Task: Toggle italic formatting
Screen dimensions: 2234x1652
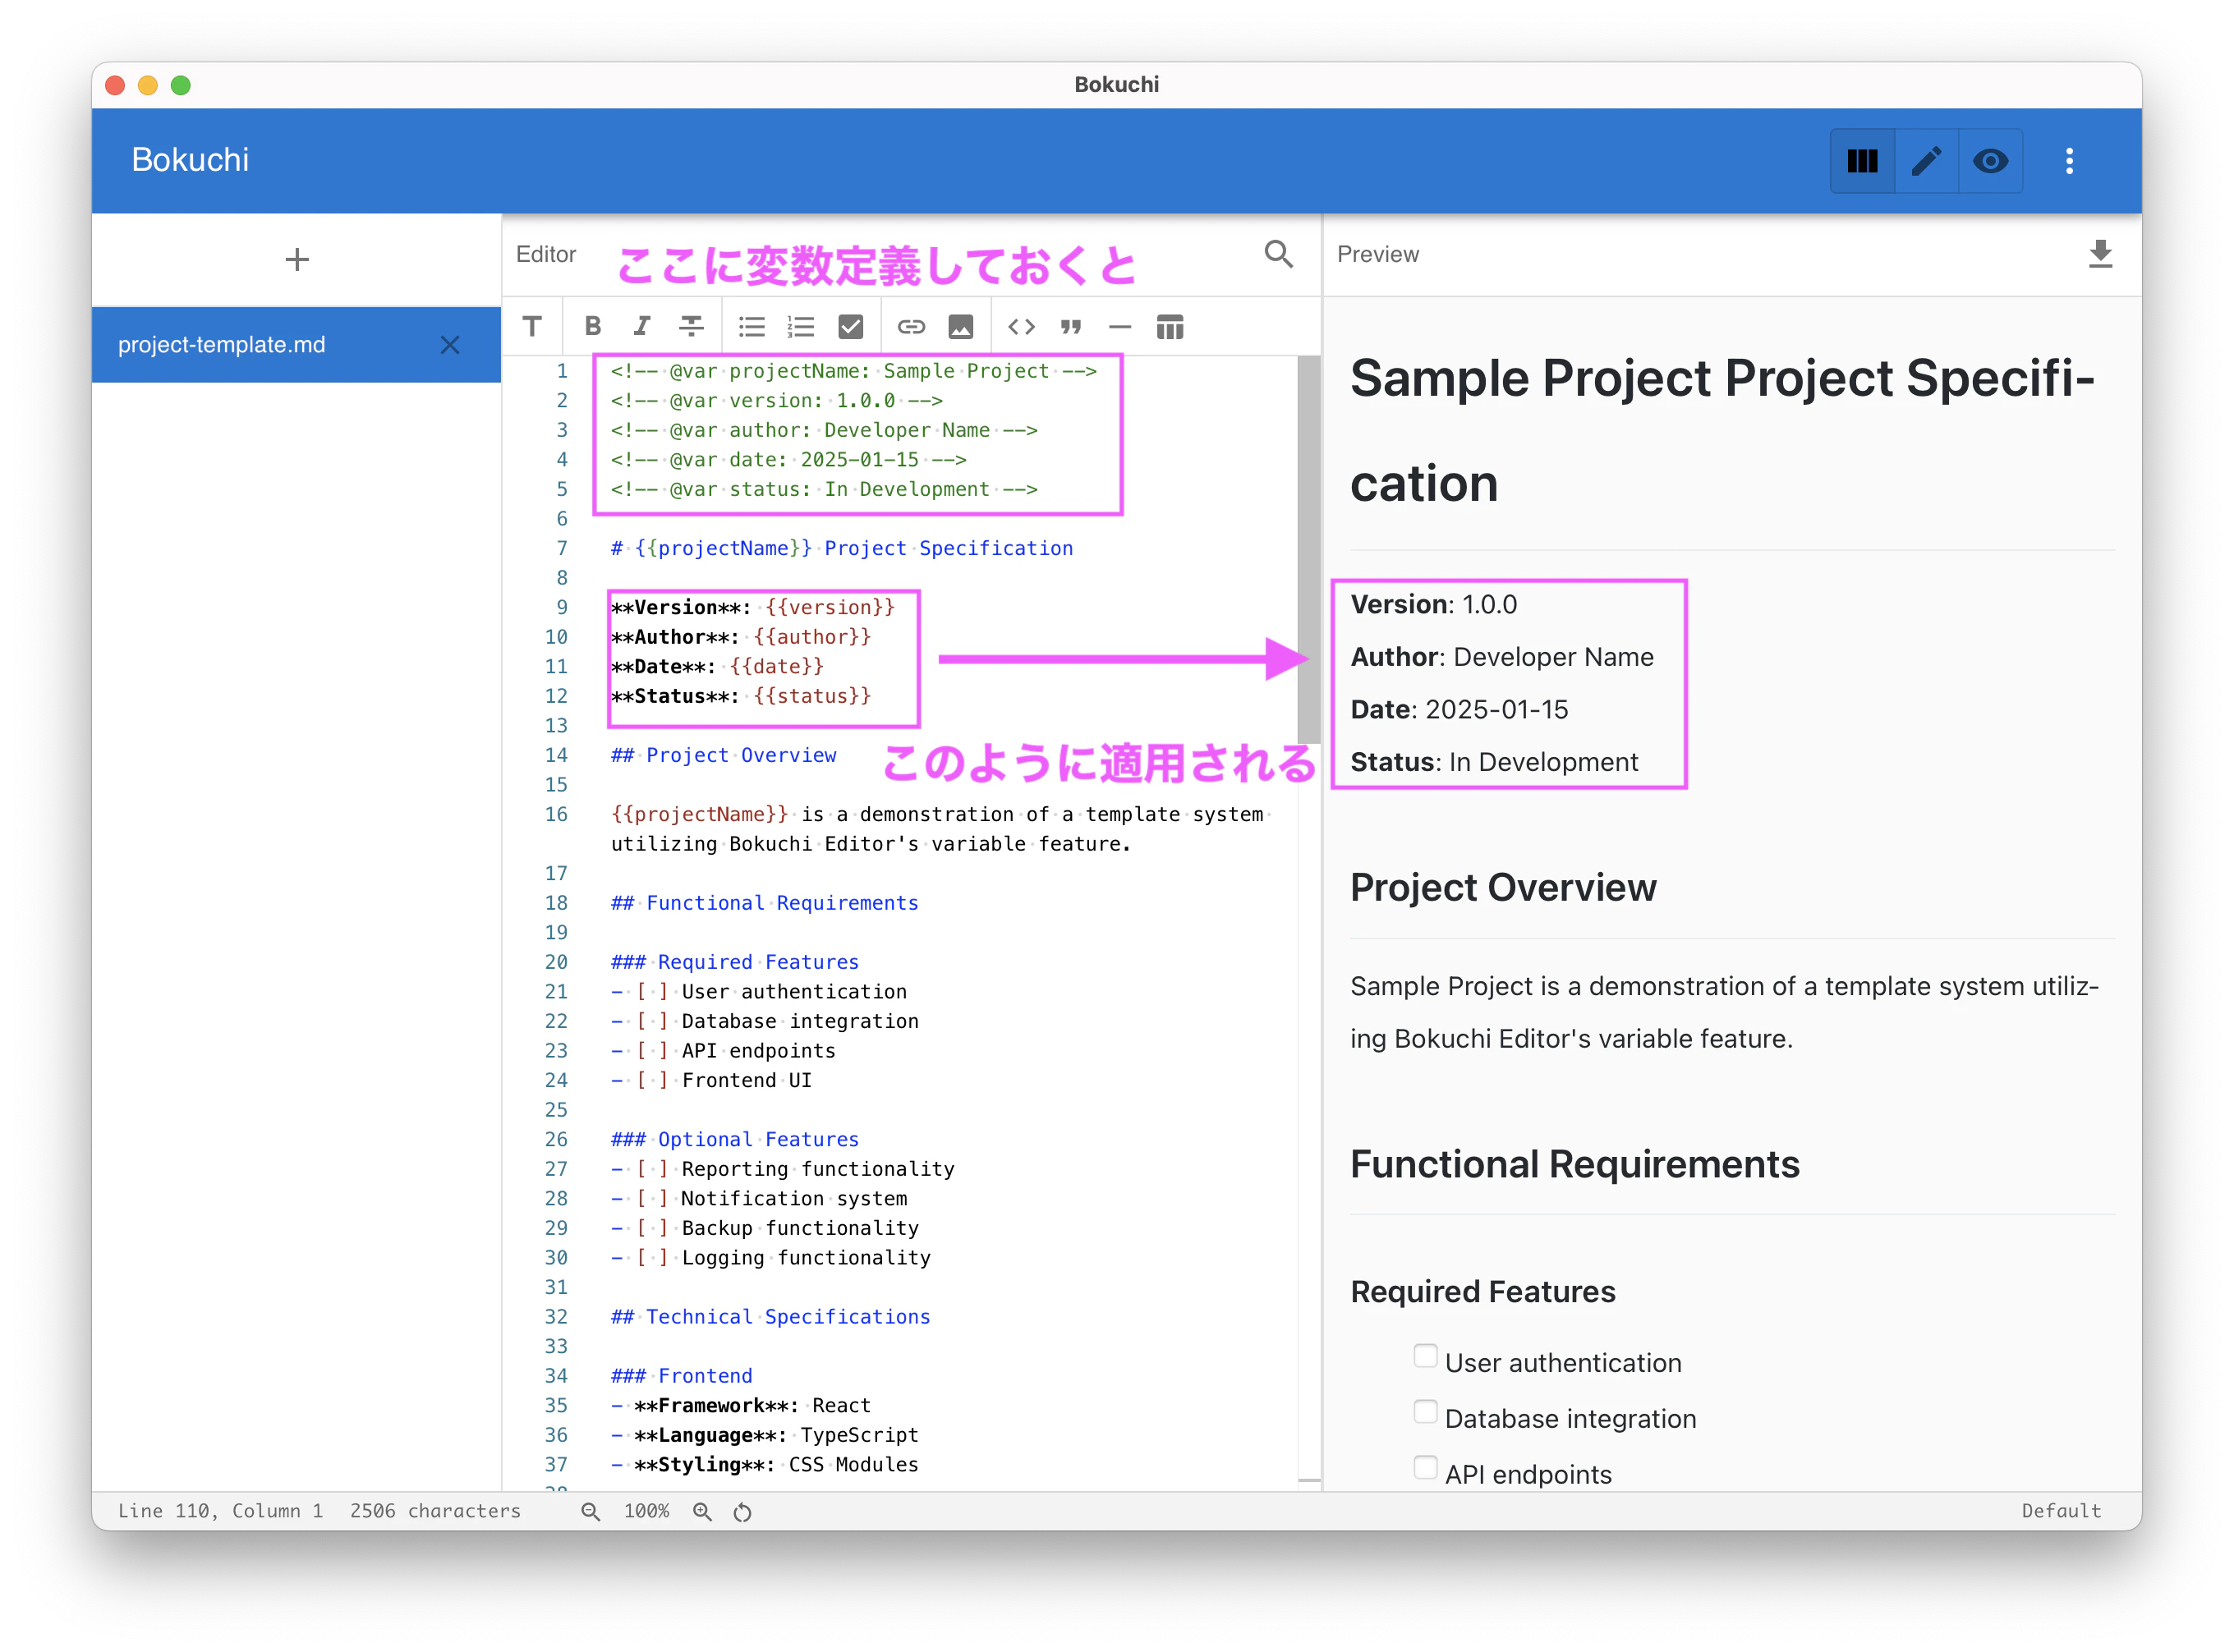Action: tap(641, 327)
